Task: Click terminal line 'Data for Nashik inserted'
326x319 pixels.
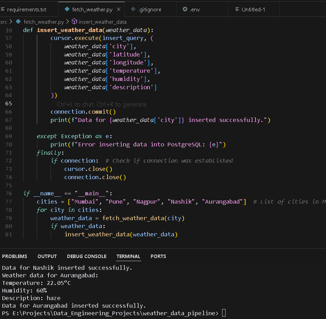Action: coord(67,268)
